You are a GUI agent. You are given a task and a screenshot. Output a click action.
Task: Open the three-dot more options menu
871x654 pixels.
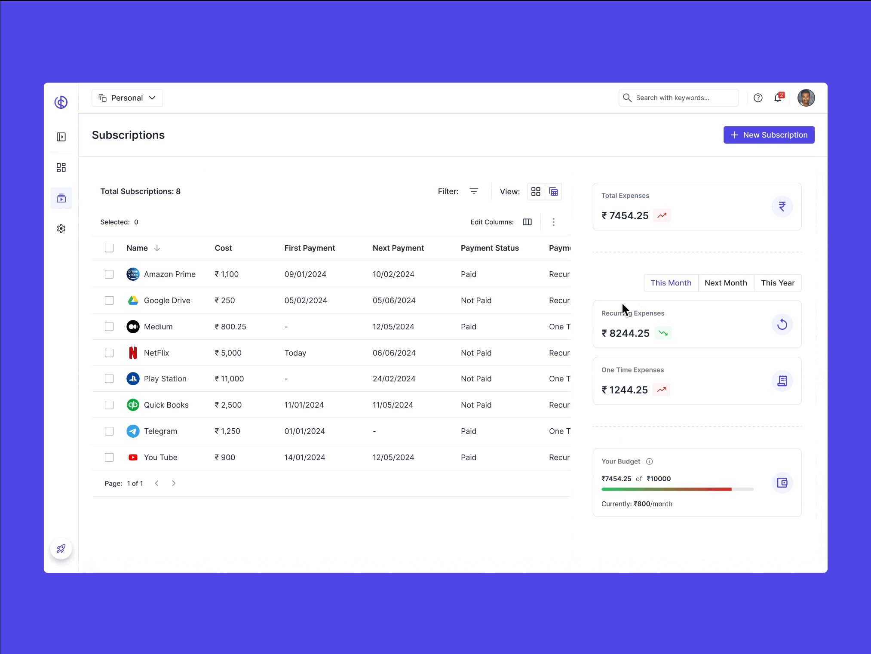point(553,222)
